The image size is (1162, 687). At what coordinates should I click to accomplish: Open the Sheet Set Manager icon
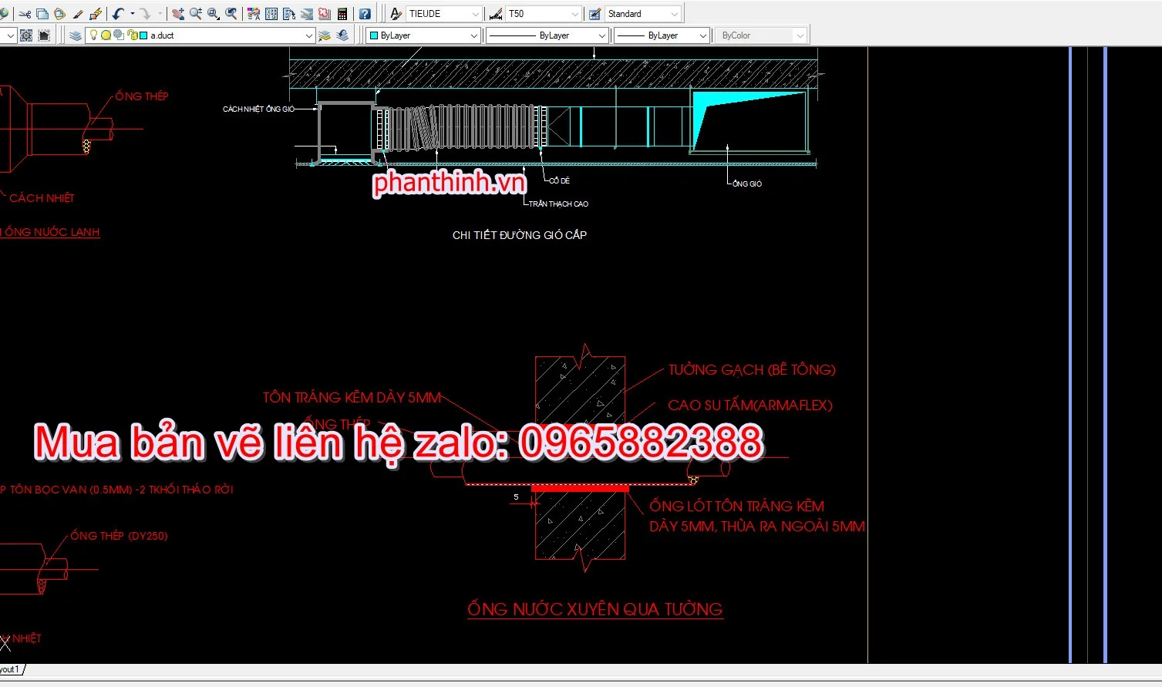click(x=307, y=14)
